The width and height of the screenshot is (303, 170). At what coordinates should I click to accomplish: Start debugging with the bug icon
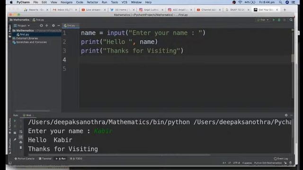279,20
